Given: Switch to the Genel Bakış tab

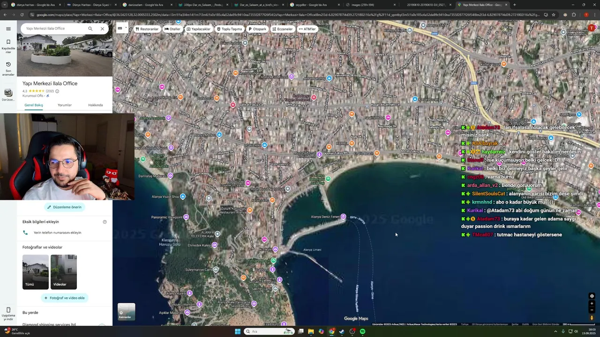Looking at the screenshot, I should (34, 105).
